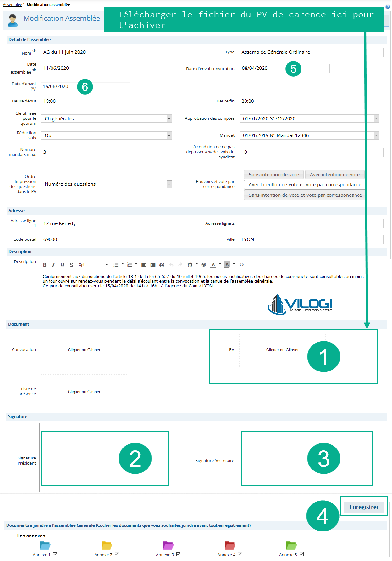Decrease indent in Description editor
The width and height of the screenshot is (392, 561).
tap(144, 265)
